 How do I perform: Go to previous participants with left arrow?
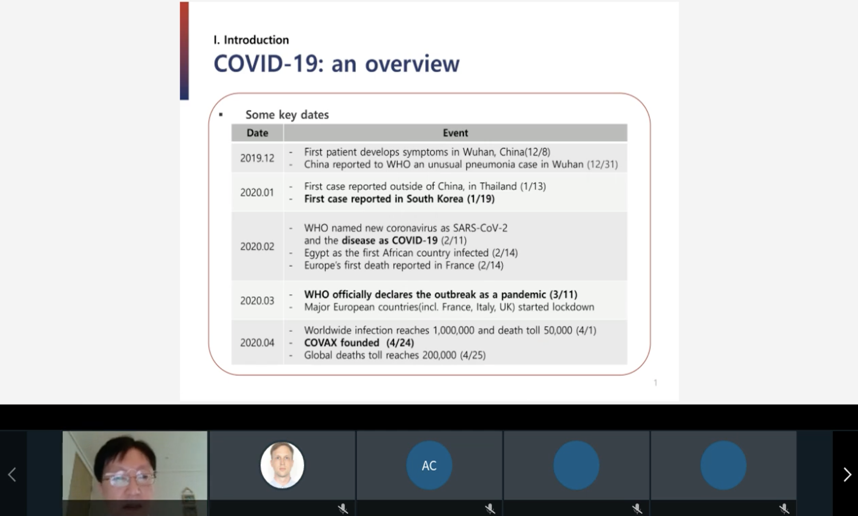click(x=12, y=474)
